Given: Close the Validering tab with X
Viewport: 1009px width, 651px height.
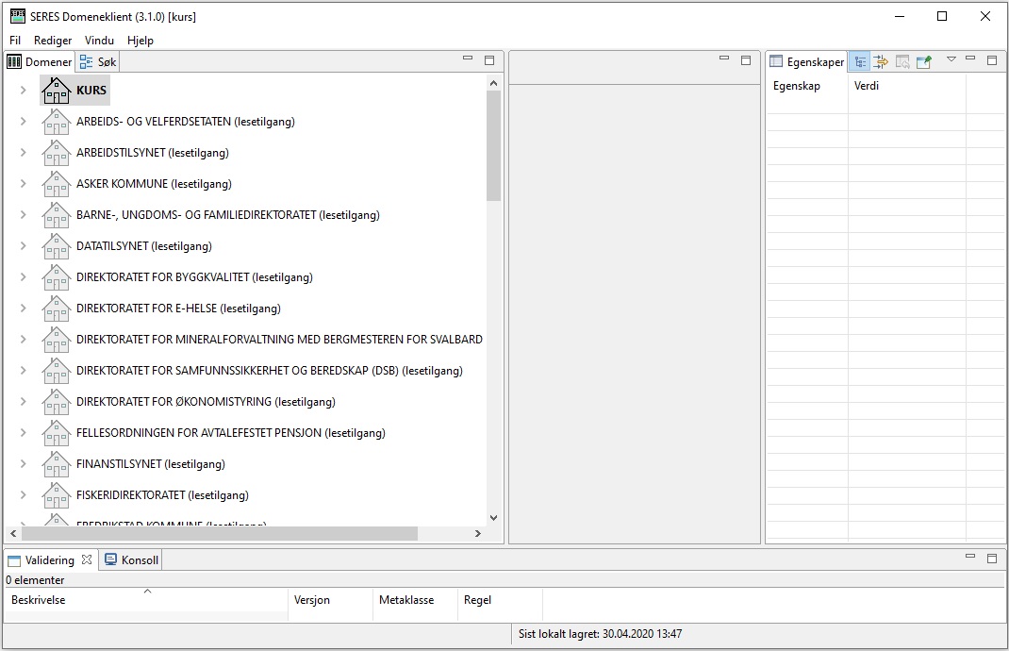Looking at the screenshot, I should 87,559.
